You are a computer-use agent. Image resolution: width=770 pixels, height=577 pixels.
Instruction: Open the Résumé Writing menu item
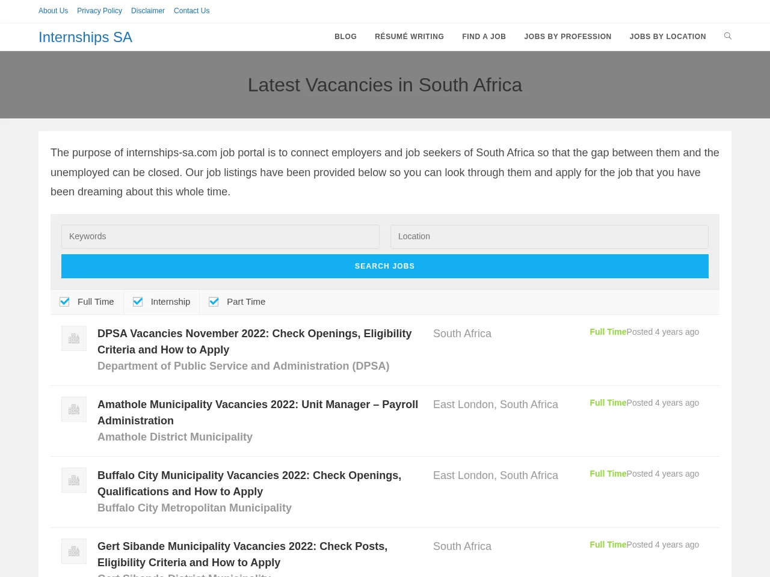(x=410, y=37)
